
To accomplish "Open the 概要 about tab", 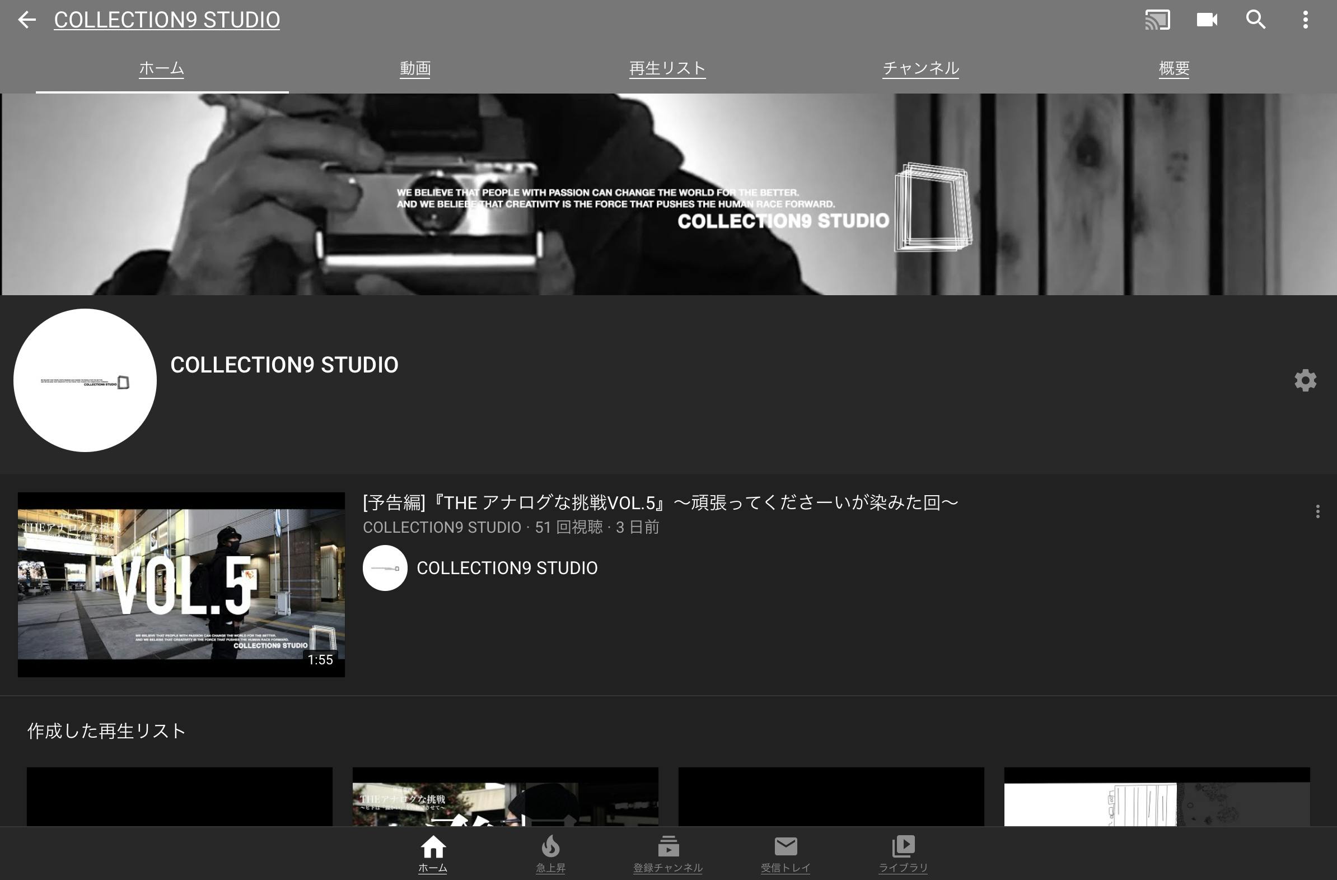I will click(1174, 68).
